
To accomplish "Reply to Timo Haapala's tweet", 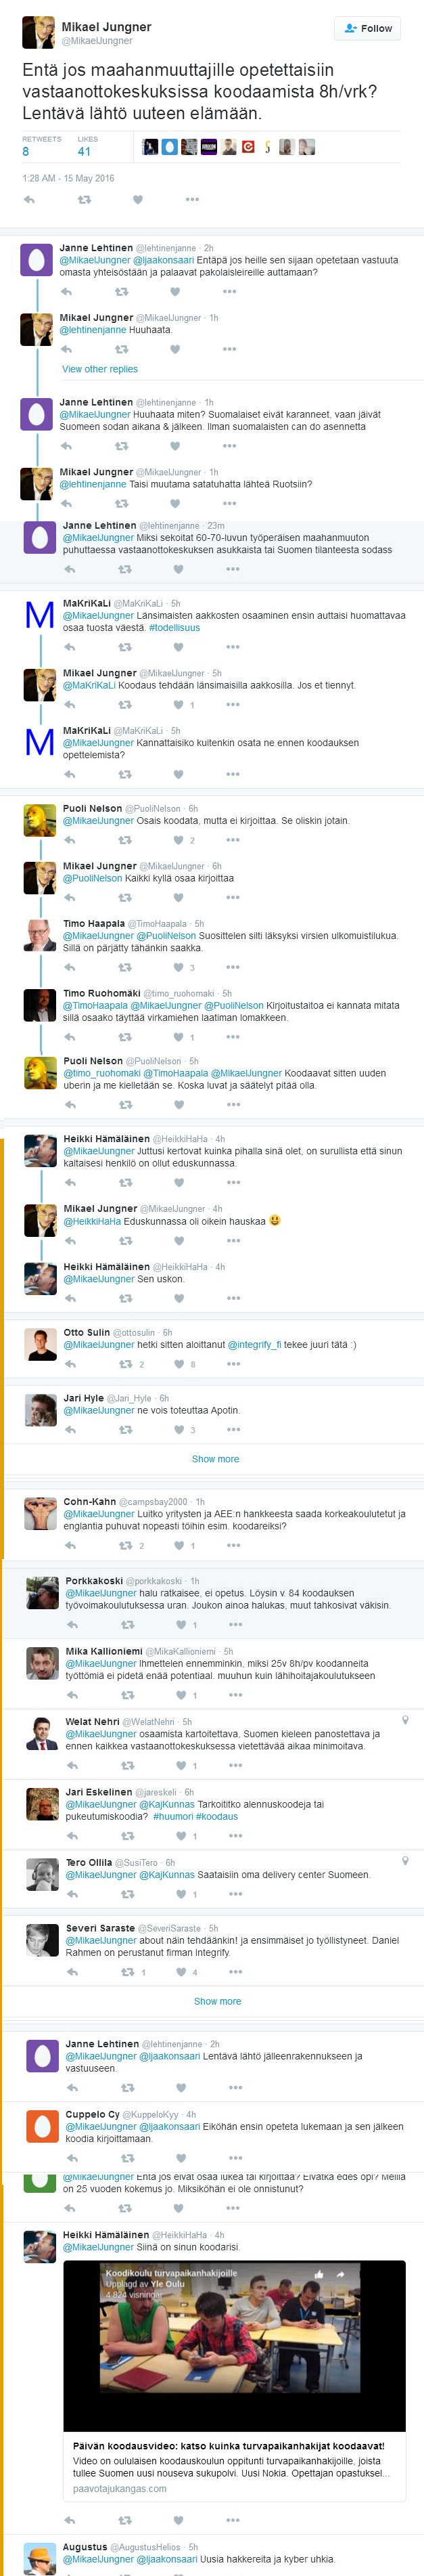I will 70,967.
